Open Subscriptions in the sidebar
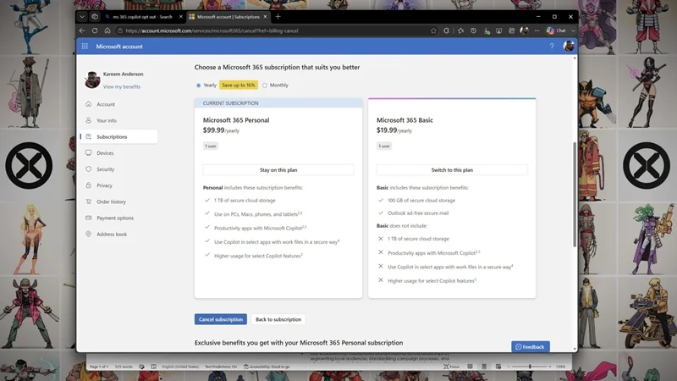Image resolution: width=677 pixels, height=381 pixels. [118, 136]
